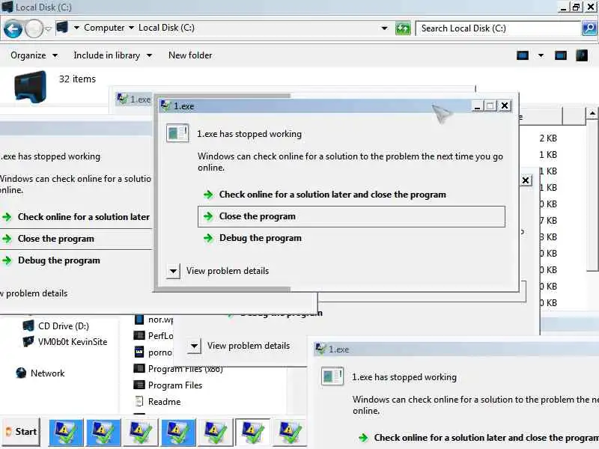Click New folder in the toolbar

click(x=190, y=55)
